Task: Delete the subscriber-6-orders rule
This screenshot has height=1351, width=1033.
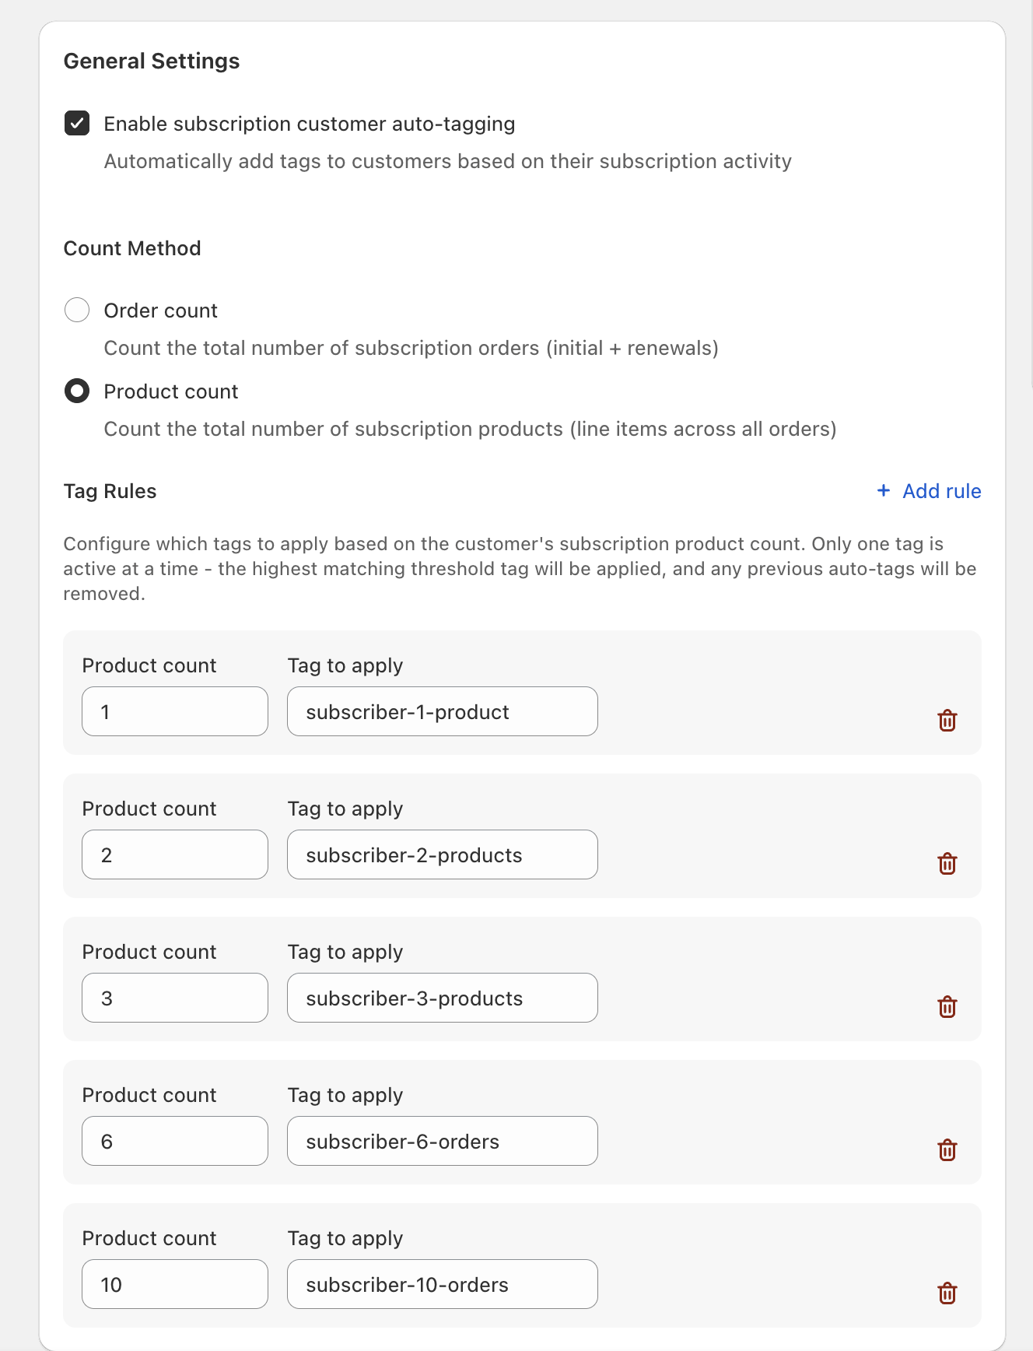Action: pyautogui.click(x=947, y=1150)
